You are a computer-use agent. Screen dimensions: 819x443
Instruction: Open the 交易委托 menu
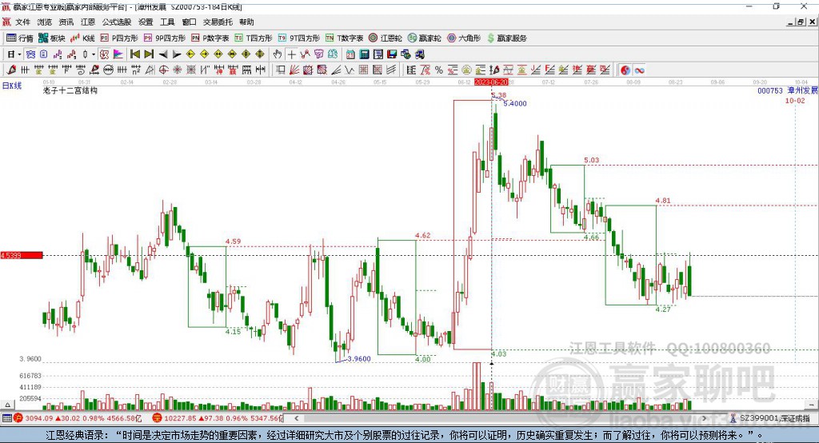click(x=218, y=22)
